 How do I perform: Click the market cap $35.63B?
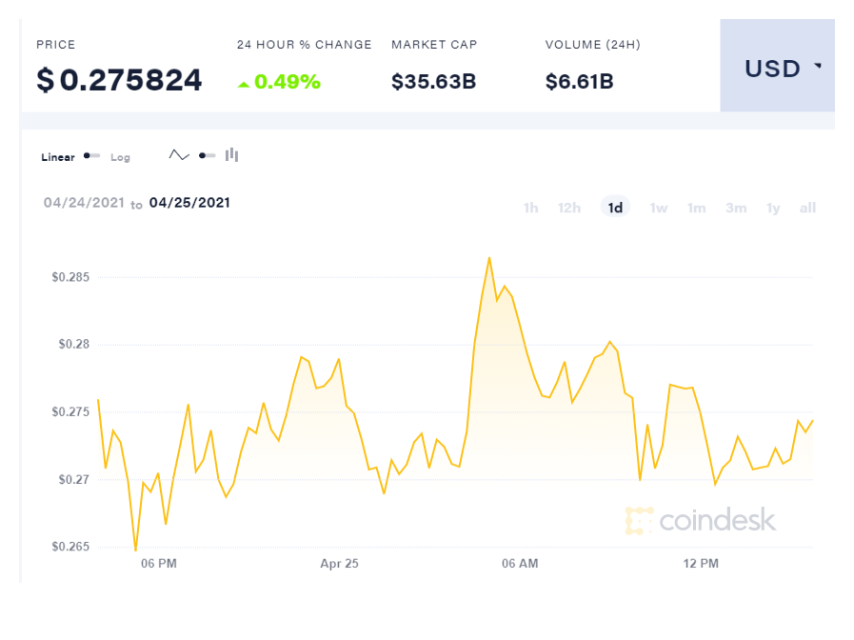tap(434, 82)
